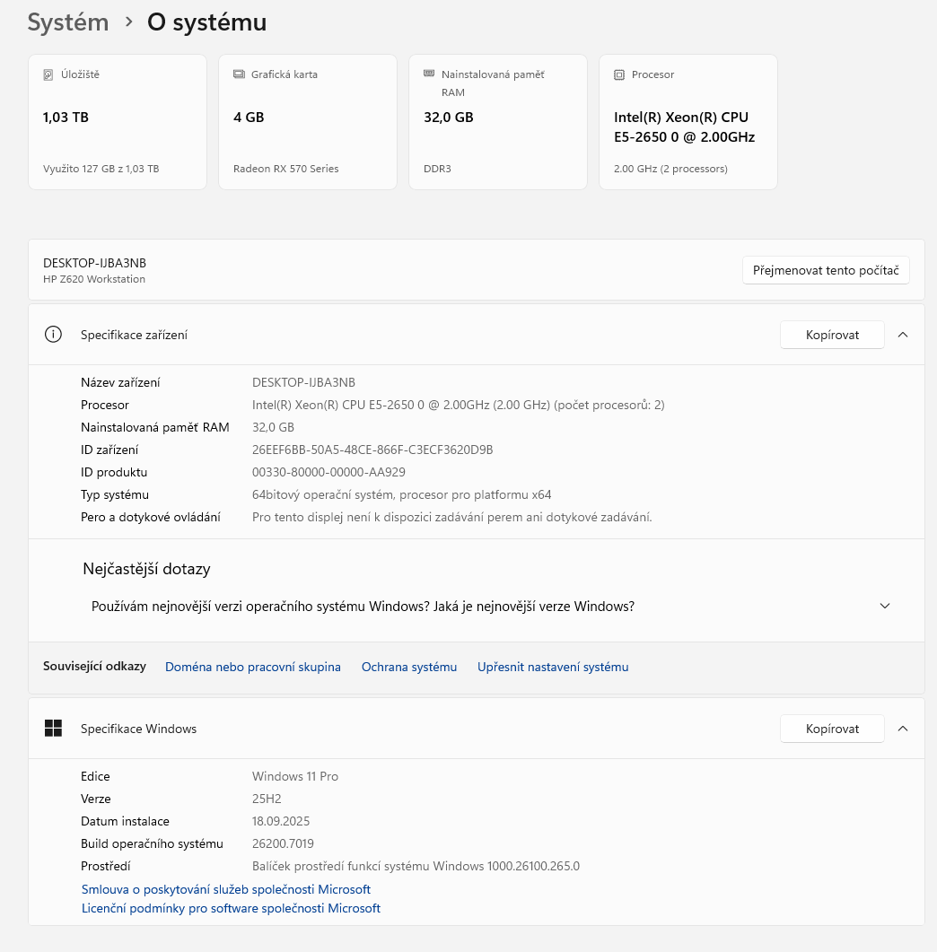
Task: Open the Microsoft services agreement link
Action: coord(226,889)
